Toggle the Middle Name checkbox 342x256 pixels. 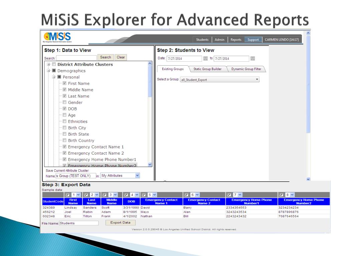pyautogui.click(x=64, y=89)
